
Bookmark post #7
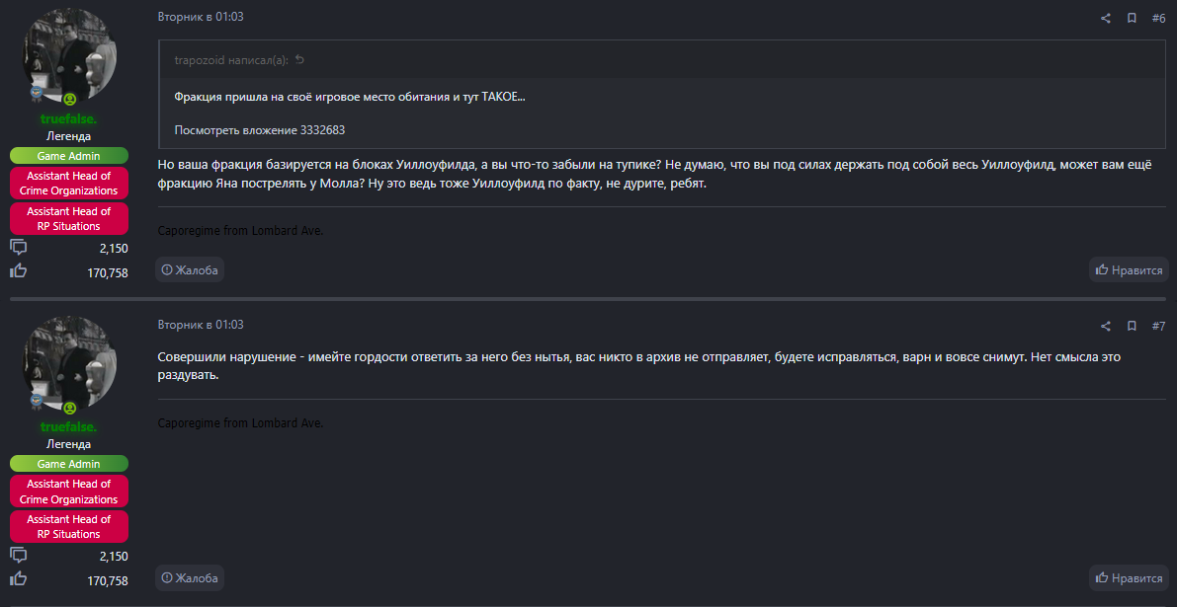coord(1132,326)
